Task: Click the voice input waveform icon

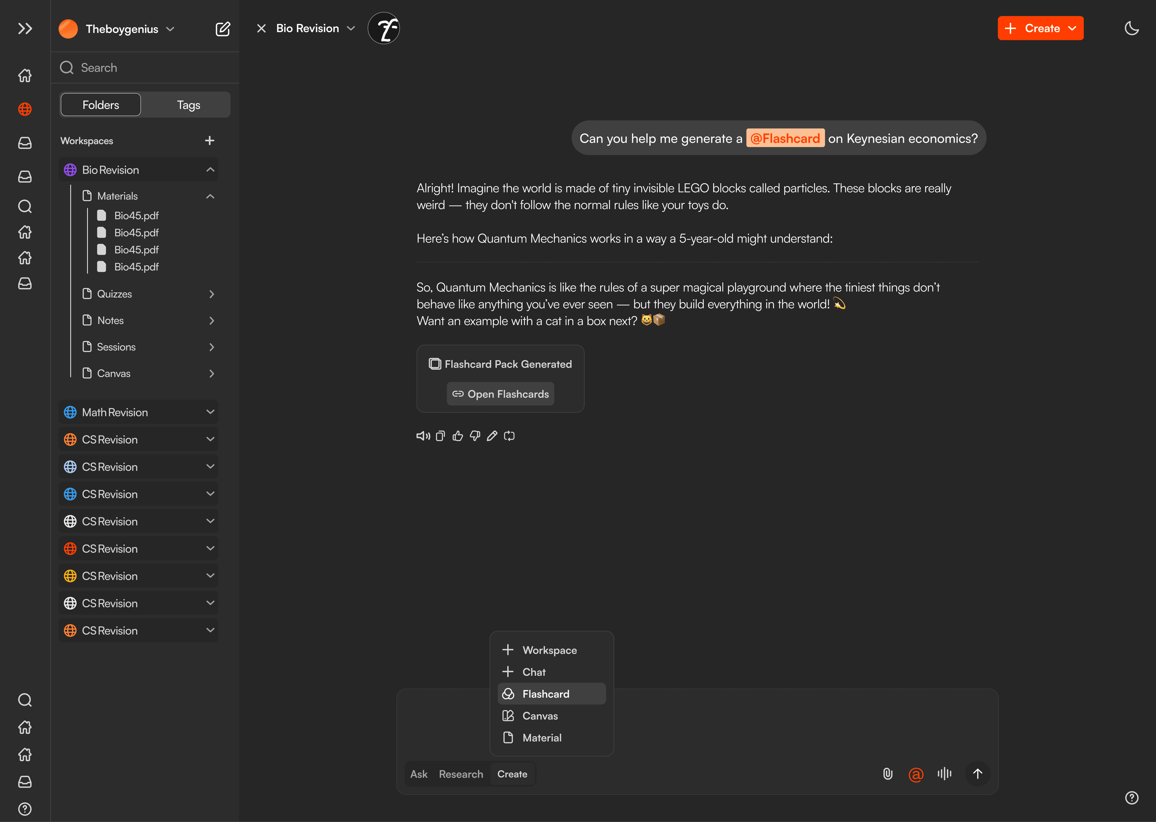Action: (944, 774)
